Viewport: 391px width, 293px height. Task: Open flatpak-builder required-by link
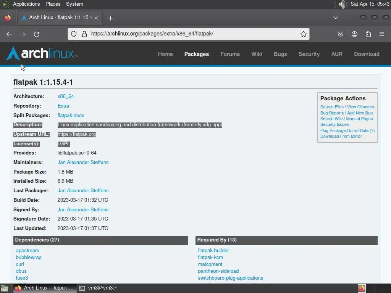(x=213, y=250)
